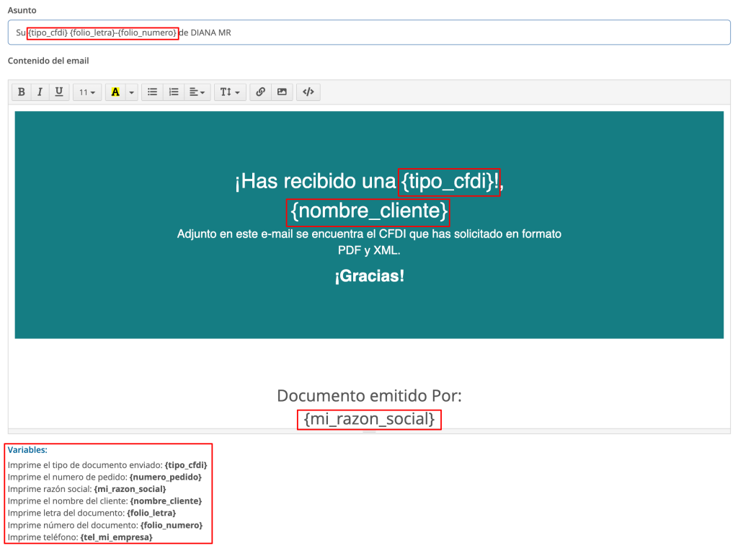Click inside the Asunto subject field

432,32
